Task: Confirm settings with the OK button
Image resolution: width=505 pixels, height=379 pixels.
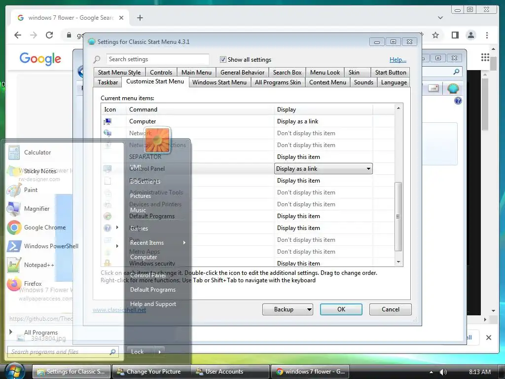Action: tap(341, 309)
